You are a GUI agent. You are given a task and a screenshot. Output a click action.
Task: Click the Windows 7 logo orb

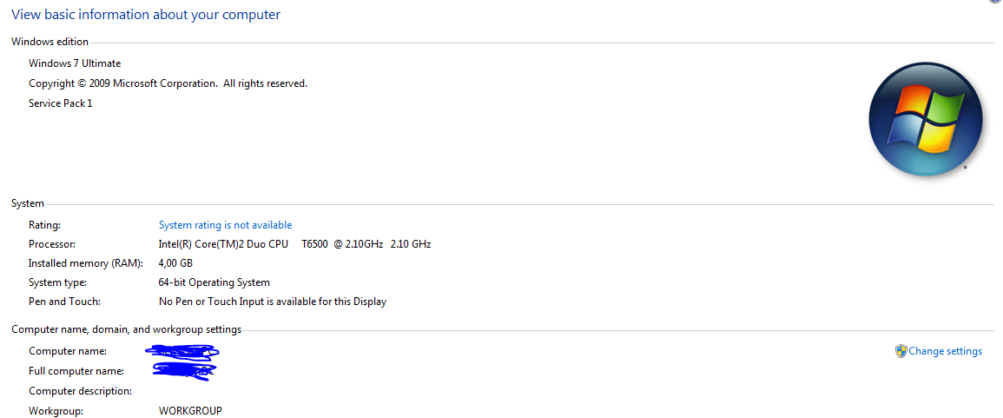(x=925, y=120)
